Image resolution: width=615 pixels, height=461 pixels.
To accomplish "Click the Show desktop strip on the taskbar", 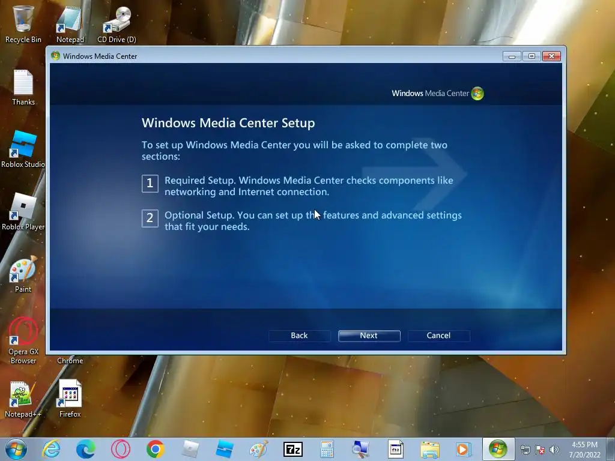I will pos(611,449).
